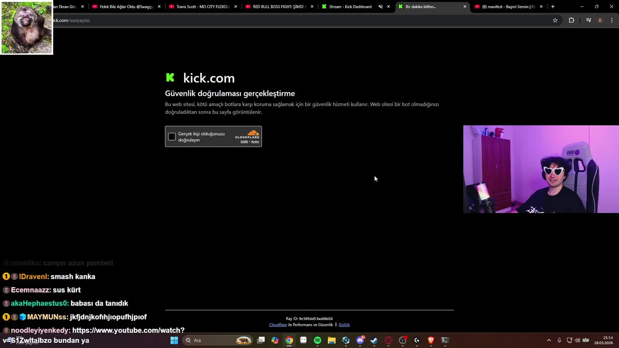Check the 'Gerçek kişi olduğunuzu doğrulayın' checkbox
The width and height of the screenshot is (619, 348).
click(x=172, y=137)
